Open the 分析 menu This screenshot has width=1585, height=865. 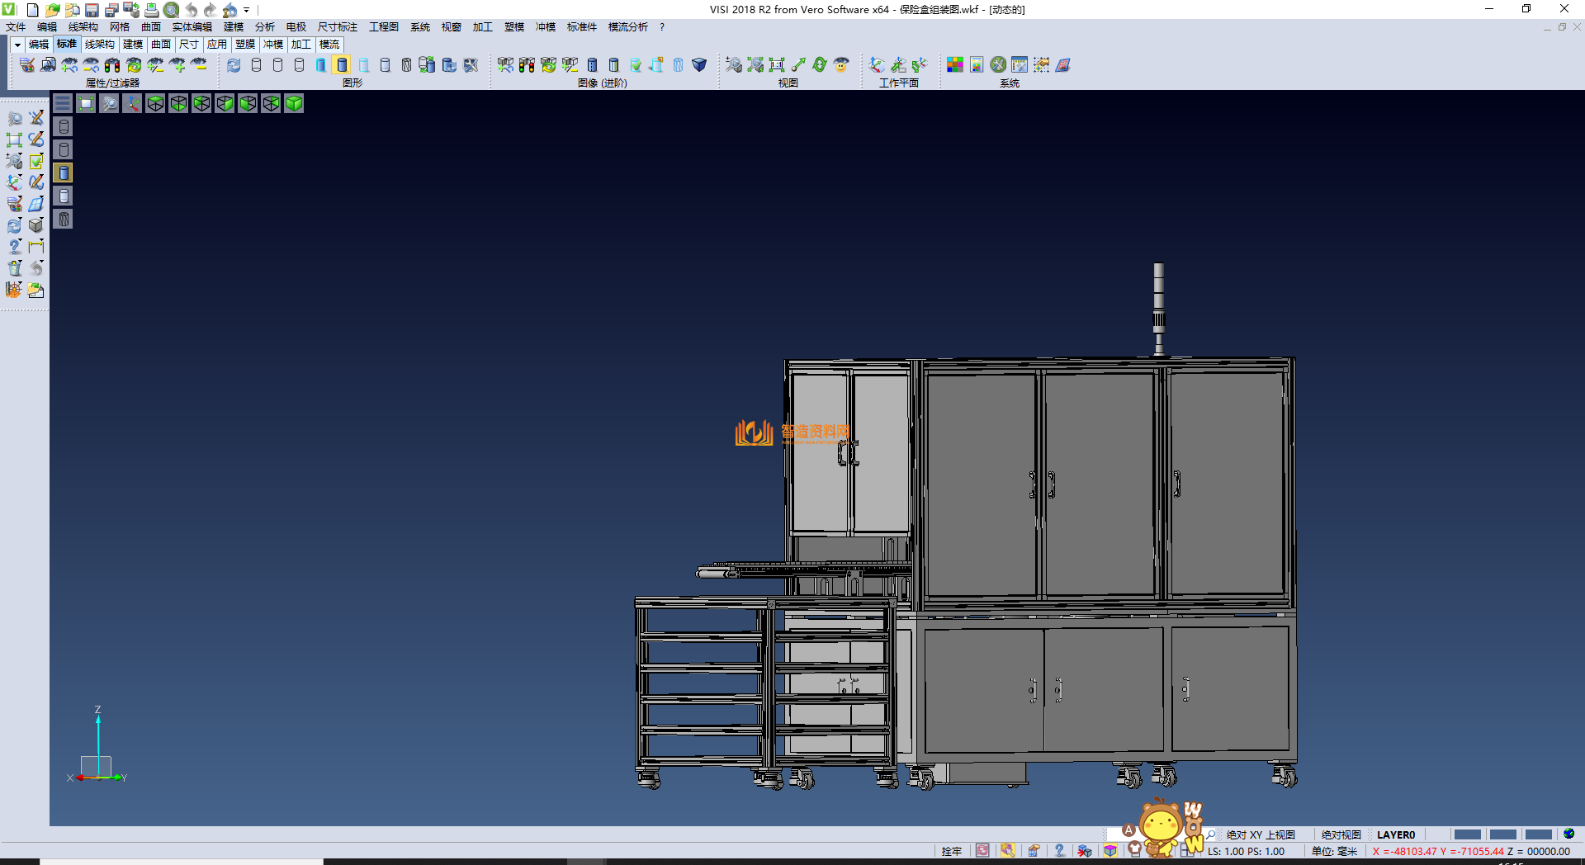click(264, 27)
